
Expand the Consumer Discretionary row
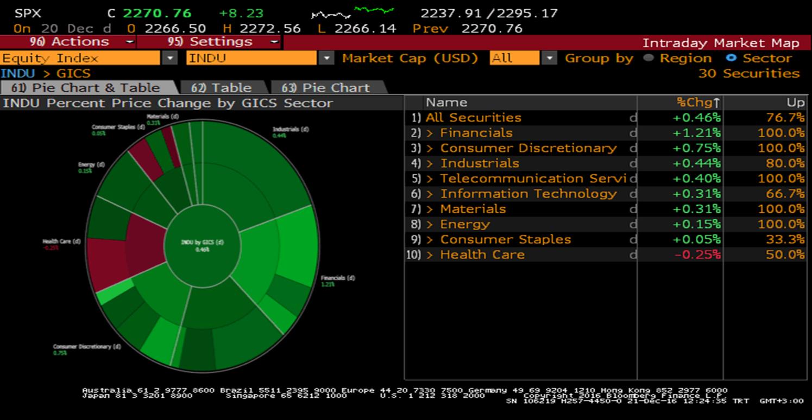pyautogui.click(x=430, y=148)
